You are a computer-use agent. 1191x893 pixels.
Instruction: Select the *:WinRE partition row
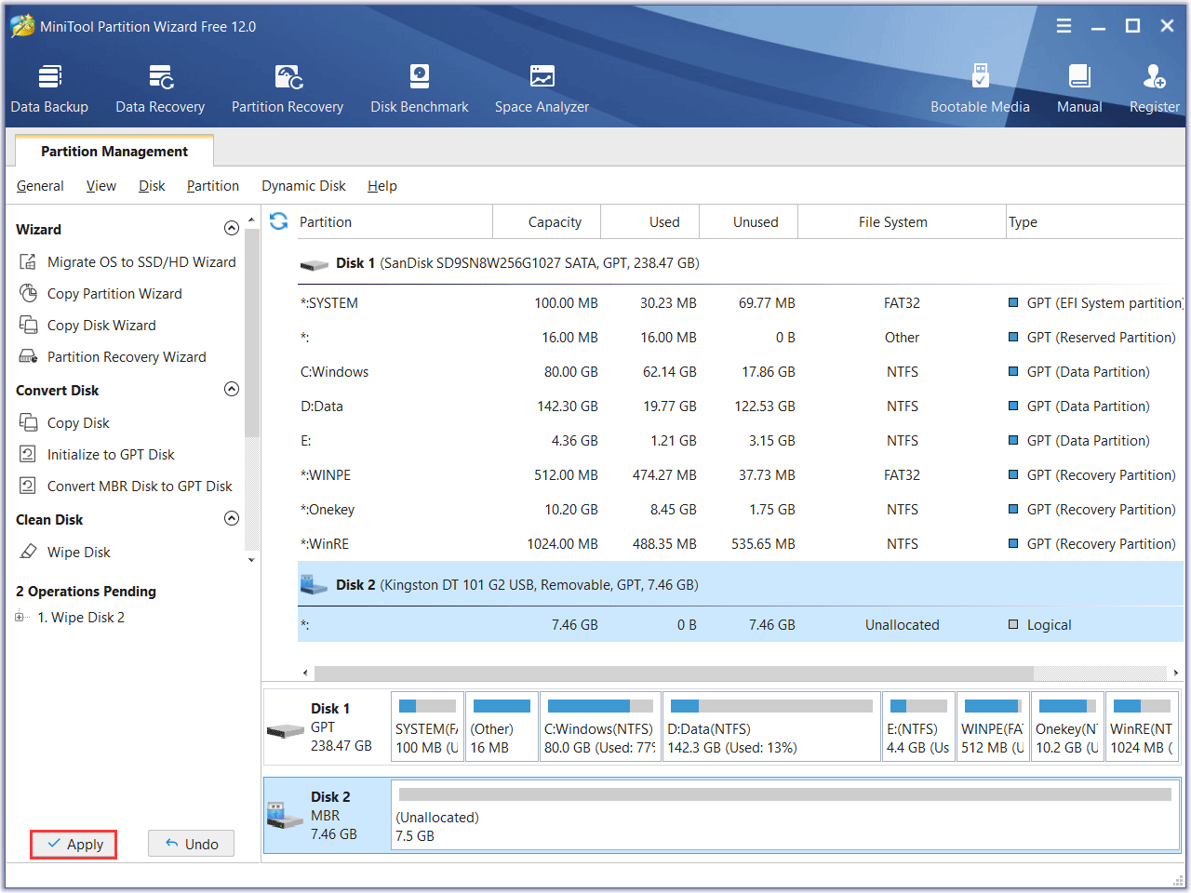point(741,544)
